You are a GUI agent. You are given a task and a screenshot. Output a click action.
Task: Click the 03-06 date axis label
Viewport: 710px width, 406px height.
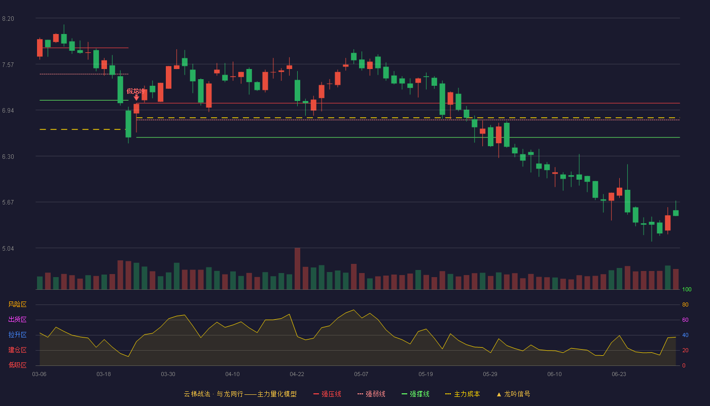(39, 374)
